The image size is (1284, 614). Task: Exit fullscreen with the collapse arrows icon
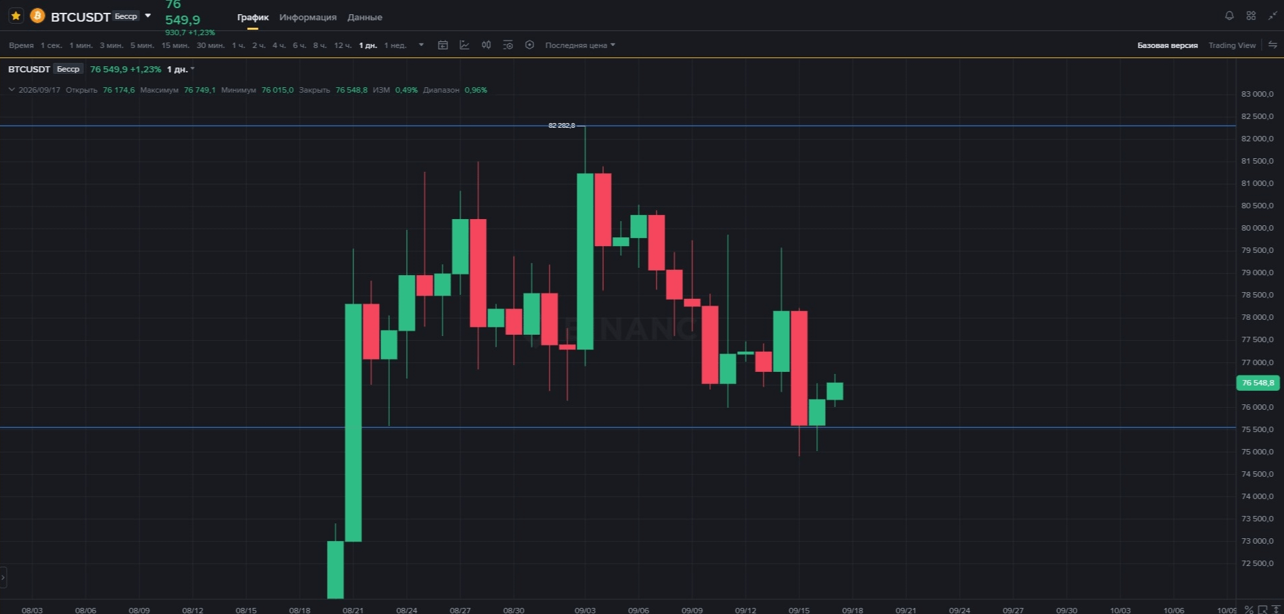click(x=1272, y=16)
